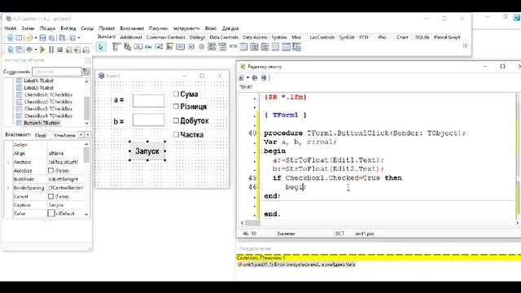521x293 pixels.
Task: Open the source editor toolbar dropdown arrow
Action: coord(247,78)
